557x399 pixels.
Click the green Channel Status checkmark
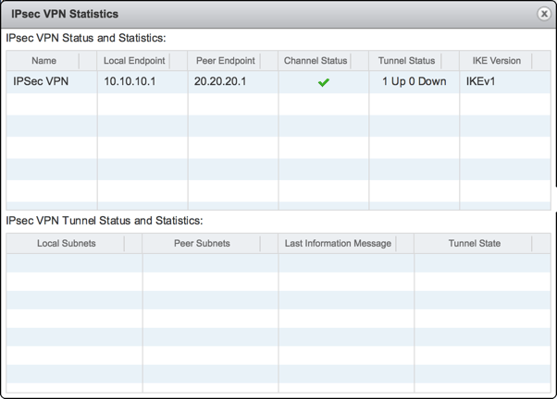click(x=323, y=82)
